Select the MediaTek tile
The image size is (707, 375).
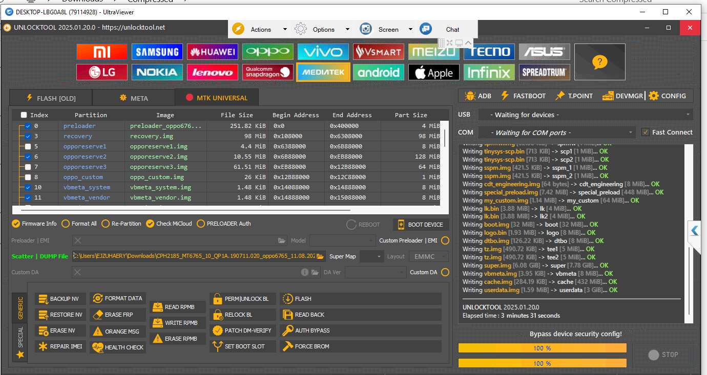(x=323, y=72)
